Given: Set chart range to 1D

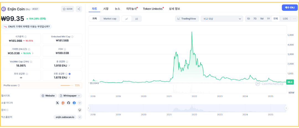Looking at the screenshot, I should (x=248, y=19).
